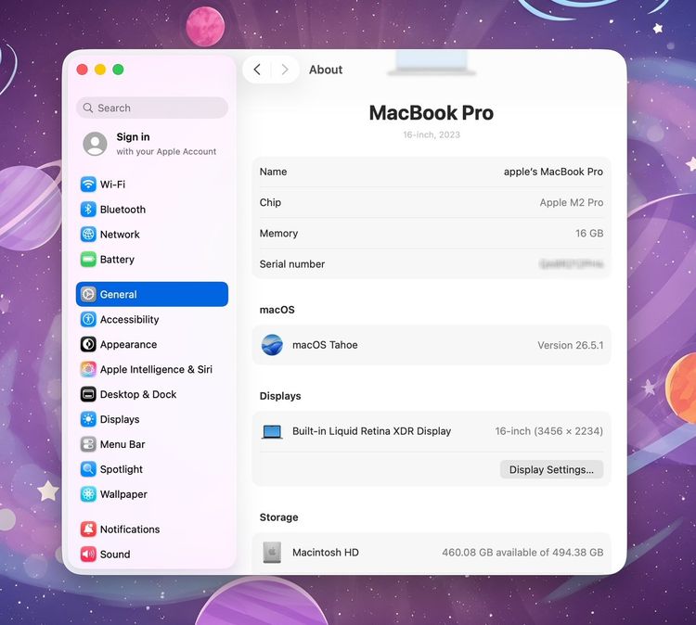
Task: Select Wallpaper in the sidebar
Action: click(x=152, y=494)
